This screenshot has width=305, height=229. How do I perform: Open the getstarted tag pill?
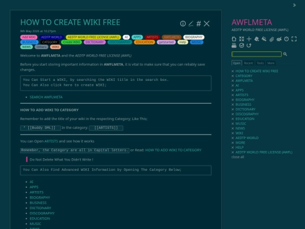(x=166, y=42)
